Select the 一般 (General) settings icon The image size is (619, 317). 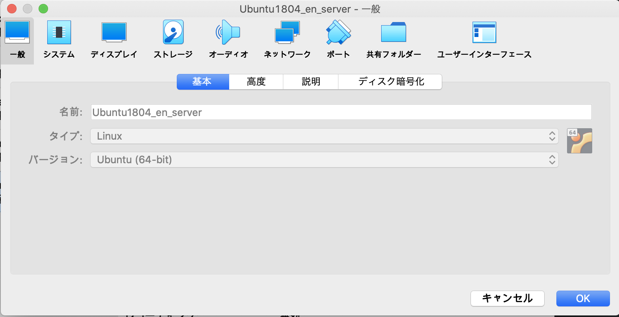point(17,41)
